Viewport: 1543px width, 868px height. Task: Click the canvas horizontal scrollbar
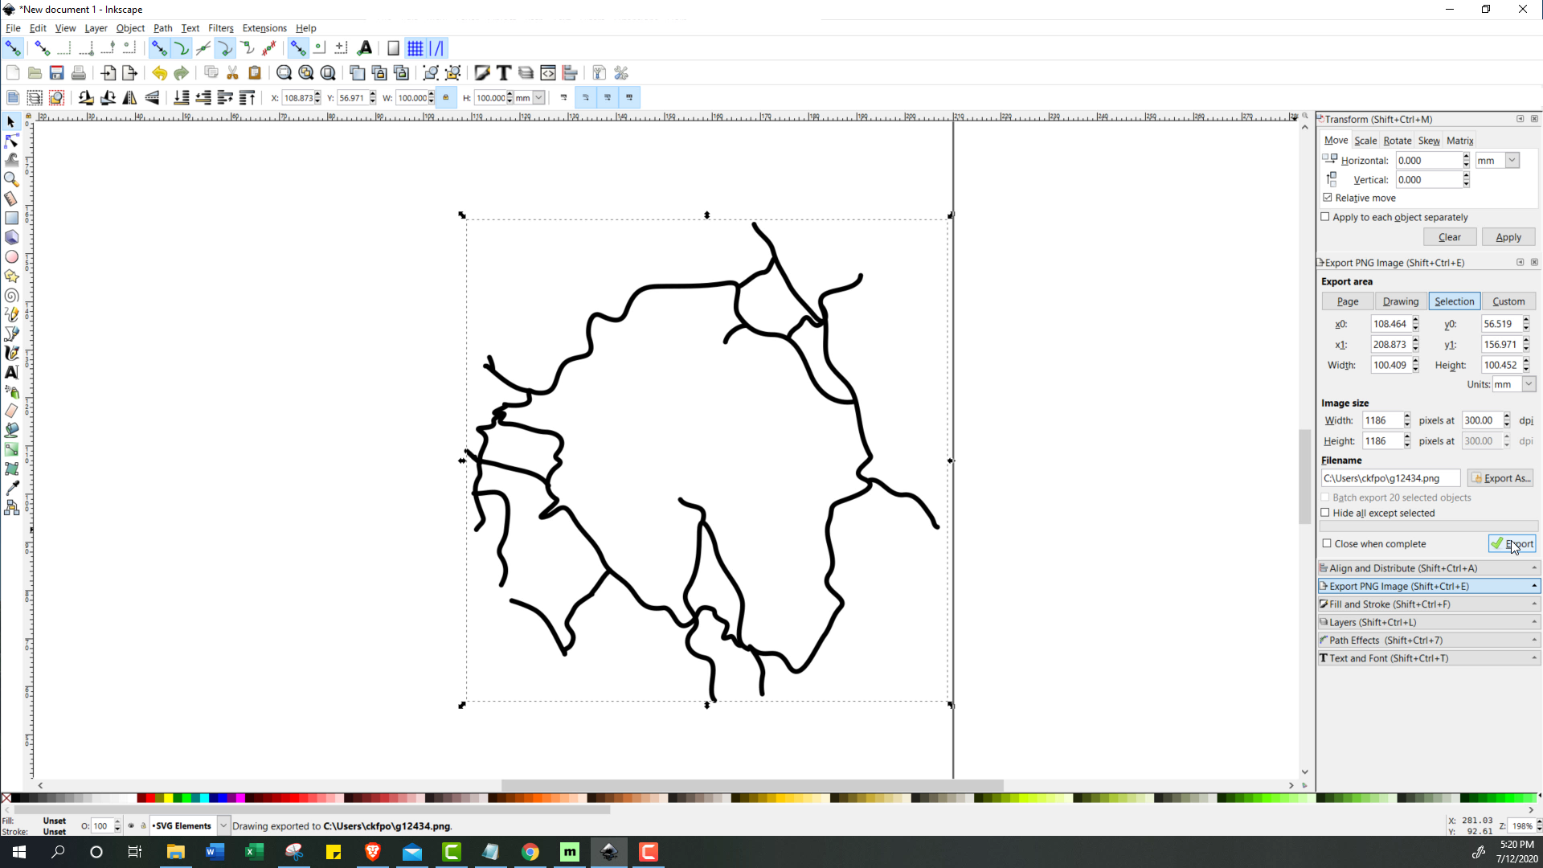click(752, 785)
